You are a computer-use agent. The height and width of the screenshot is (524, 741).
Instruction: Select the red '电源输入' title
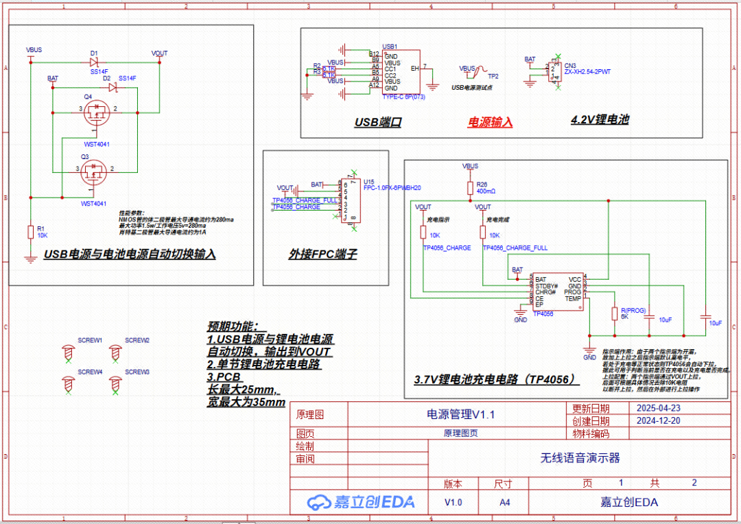pos(490,122)
